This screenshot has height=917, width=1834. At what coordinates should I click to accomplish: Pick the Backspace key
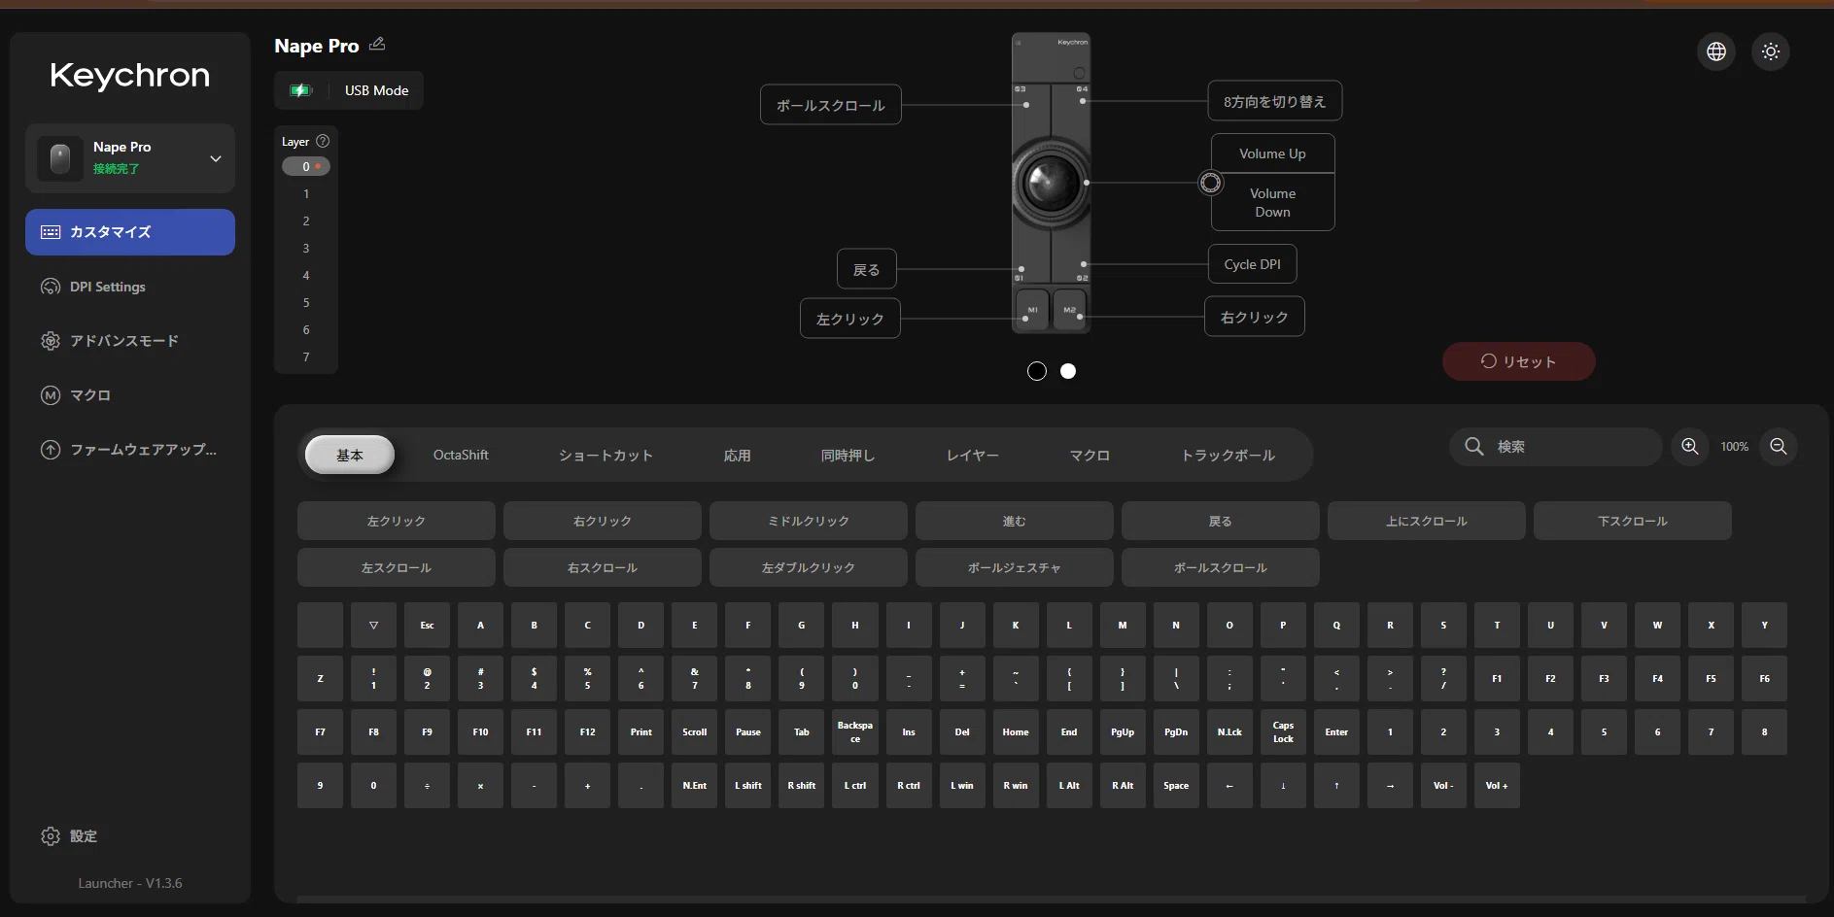(855, 731)
